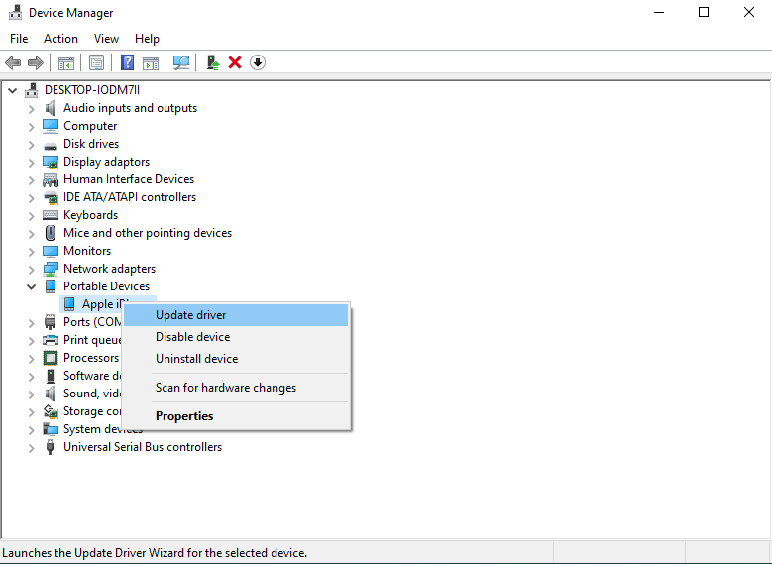This screenshot has height=564, width=772.
Task: Select the DESKTOP-IODM7II root label
Action: click(x=92, y=90)
